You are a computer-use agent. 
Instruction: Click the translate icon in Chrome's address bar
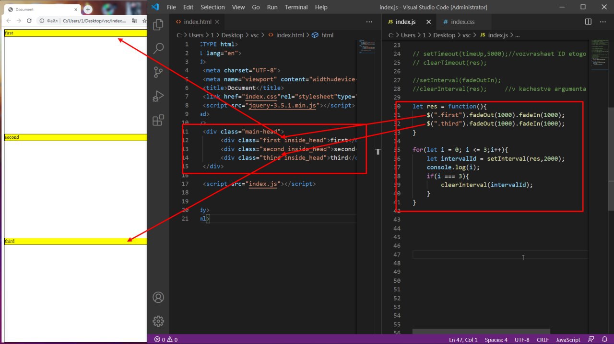(134, 21)
